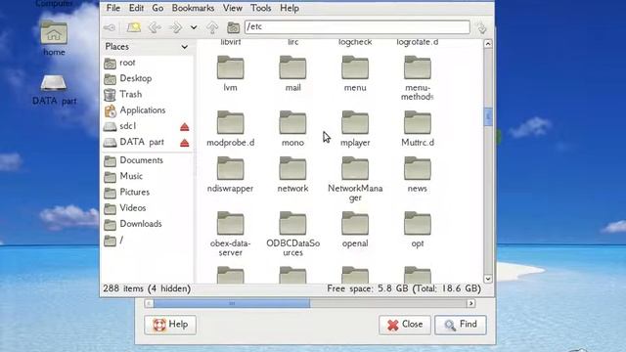Click the vertical scrollbar down arrow
This screenshot has width=626, height=352.
click(488, 279)
